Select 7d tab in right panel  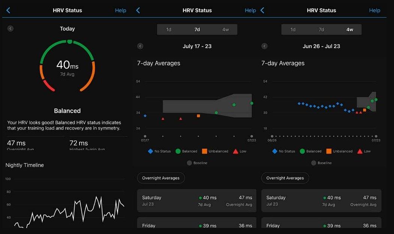point(321,30)
